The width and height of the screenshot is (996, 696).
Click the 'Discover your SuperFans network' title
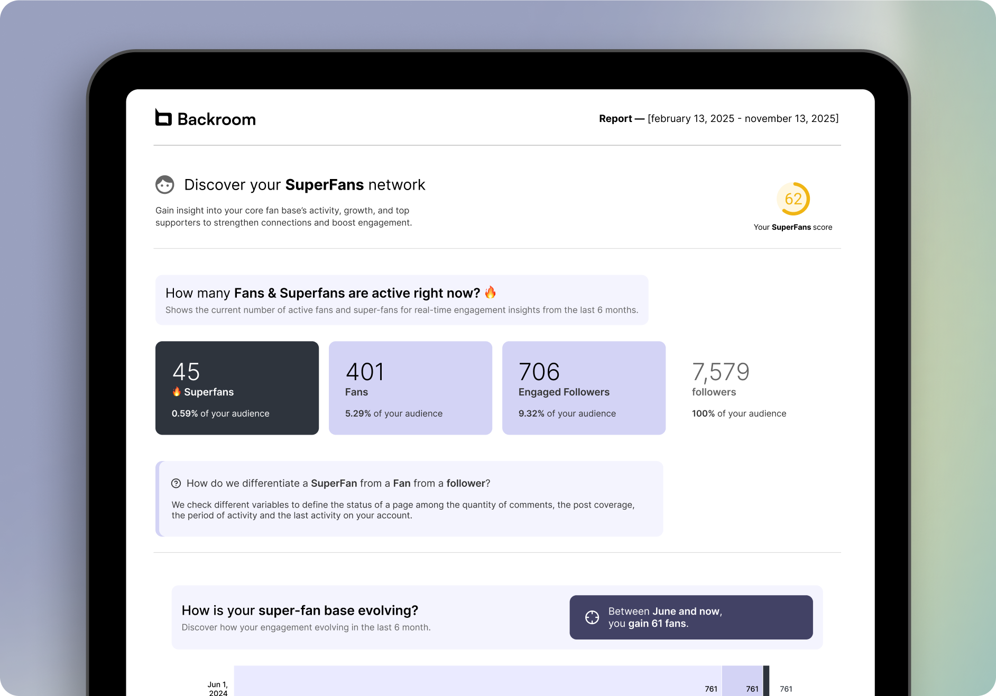305,185
